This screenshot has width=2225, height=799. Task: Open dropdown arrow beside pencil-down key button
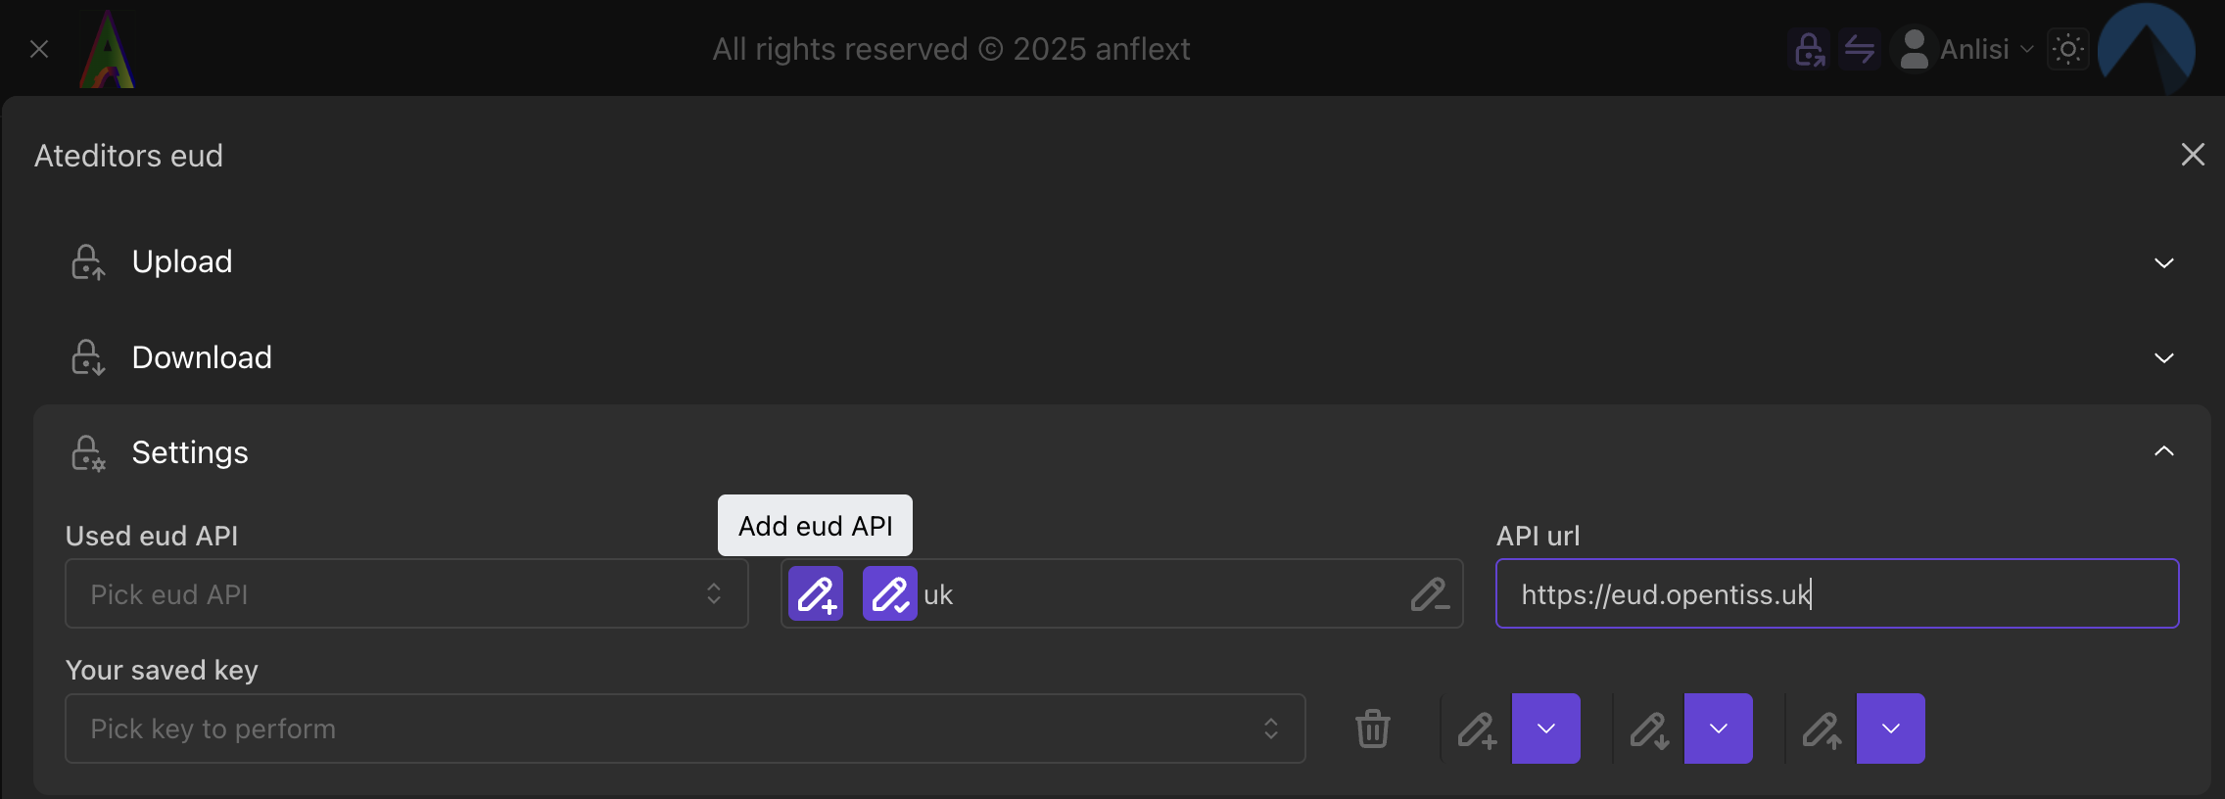point(1719,728)
